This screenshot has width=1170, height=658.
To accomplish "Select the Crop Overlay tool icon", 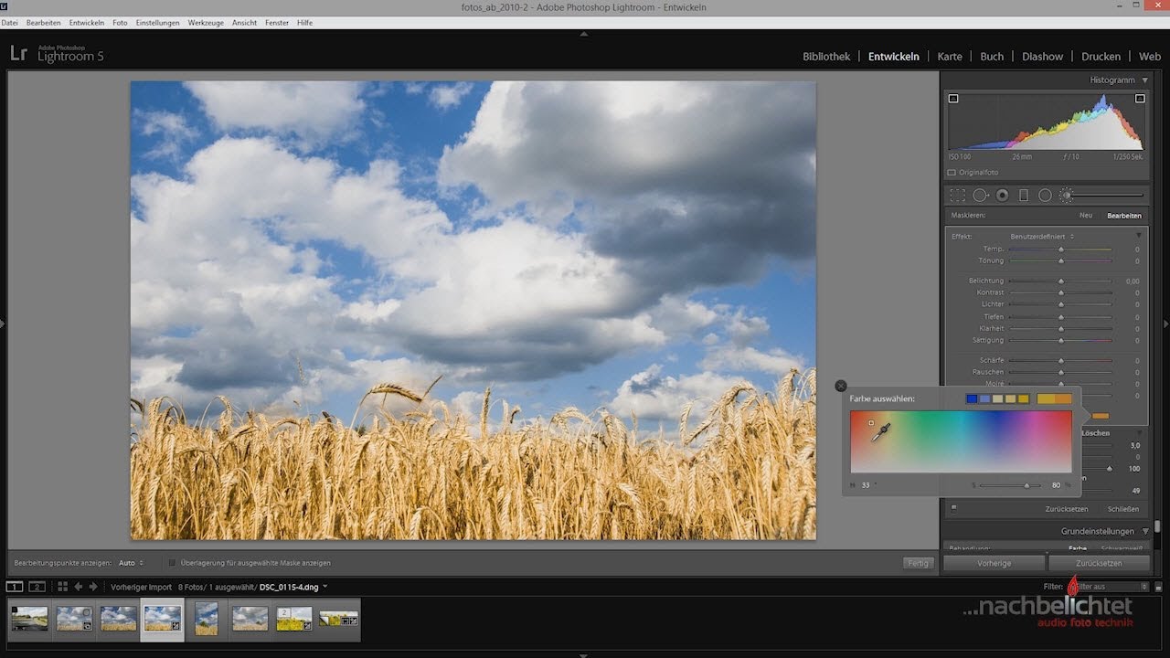I will tap(957, 195).
